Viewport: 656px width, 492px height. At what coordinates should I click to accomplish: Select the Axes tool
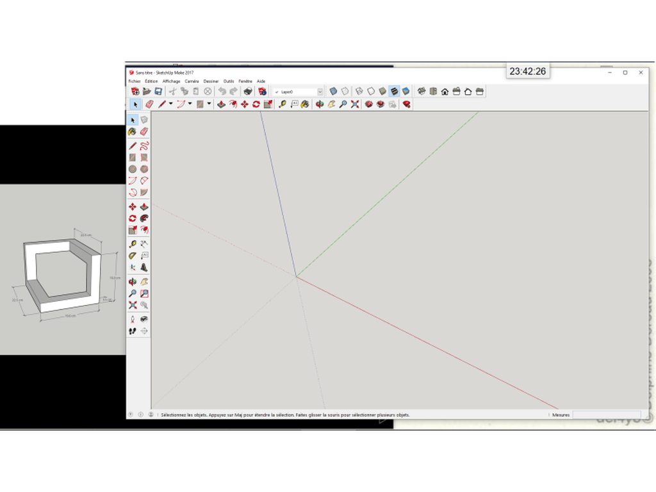(x=133, y=267)
